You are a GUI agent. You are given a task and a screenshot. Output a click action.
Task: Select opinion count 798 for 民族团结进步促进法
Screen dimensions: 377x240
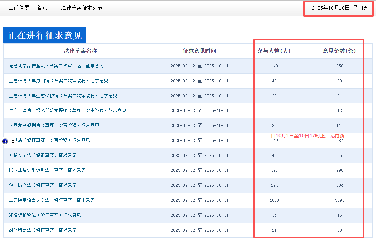340,170
